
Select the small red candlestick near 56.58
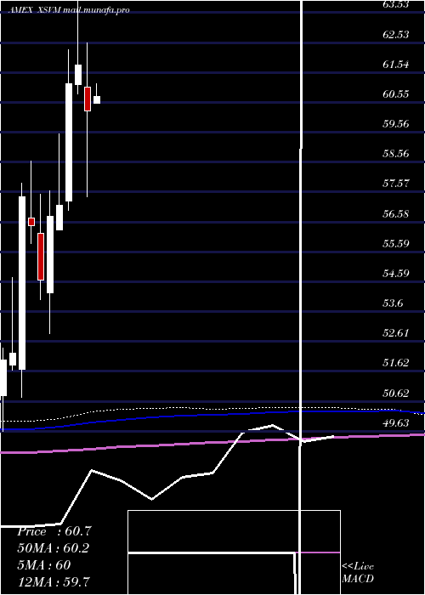pos(31,222)
